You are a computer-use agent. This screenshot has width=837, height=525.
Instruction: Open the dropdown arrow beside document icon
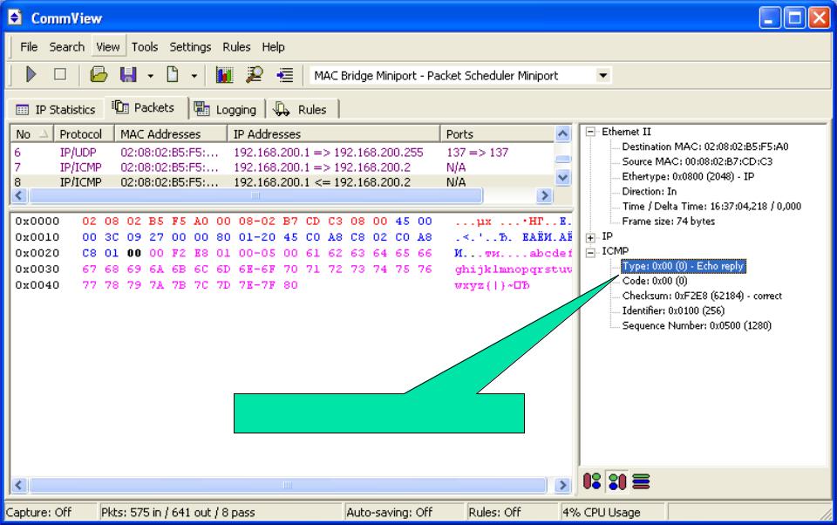(194, 76)
